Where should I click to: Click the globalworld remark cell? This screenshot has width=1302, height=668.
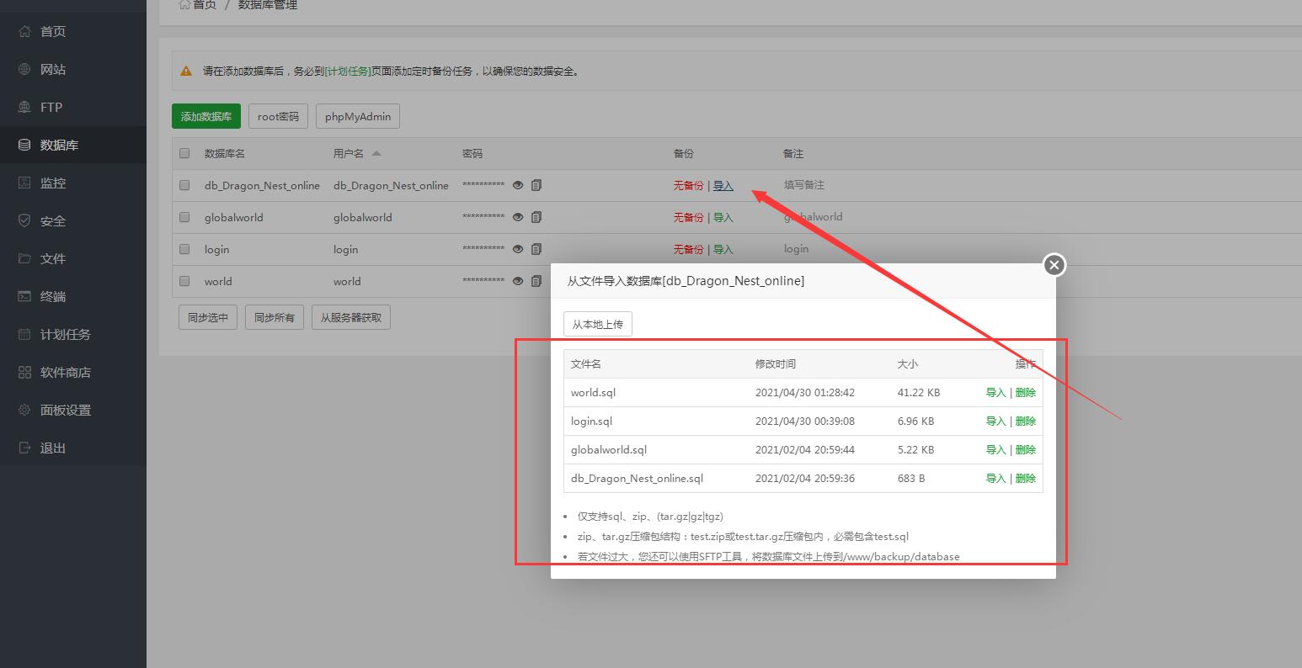(x=813, y=216)
